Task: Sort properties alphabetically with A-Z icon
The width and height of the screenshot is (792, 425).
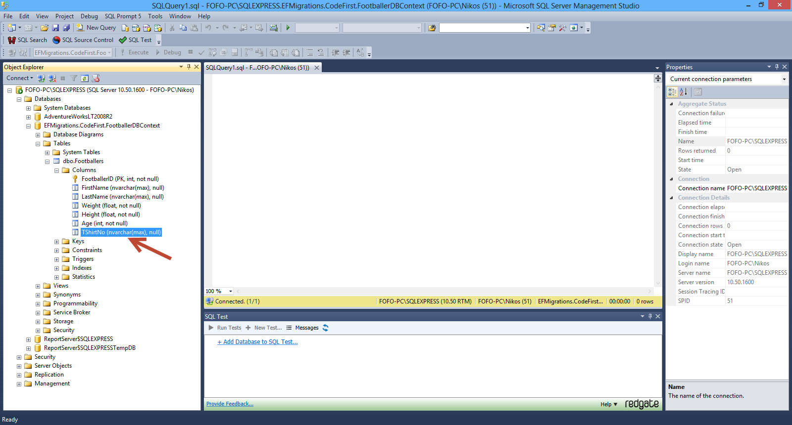Action: pyautogui.click(x=684, y=91)
